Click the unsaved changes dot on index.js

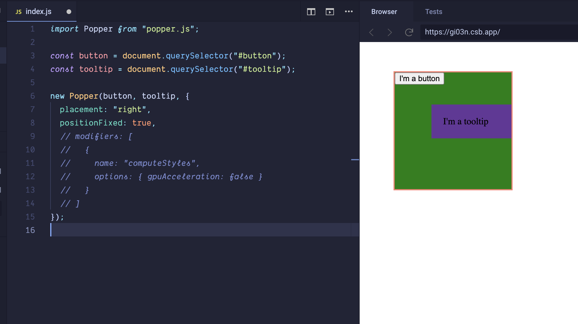pos(69,12)
